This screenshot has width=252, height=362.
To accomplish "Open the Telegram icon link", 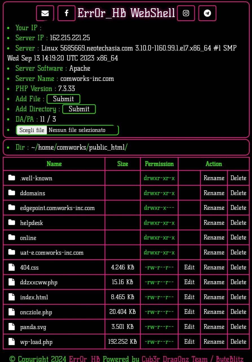I will pyautogui.click(x=207, y=13).
